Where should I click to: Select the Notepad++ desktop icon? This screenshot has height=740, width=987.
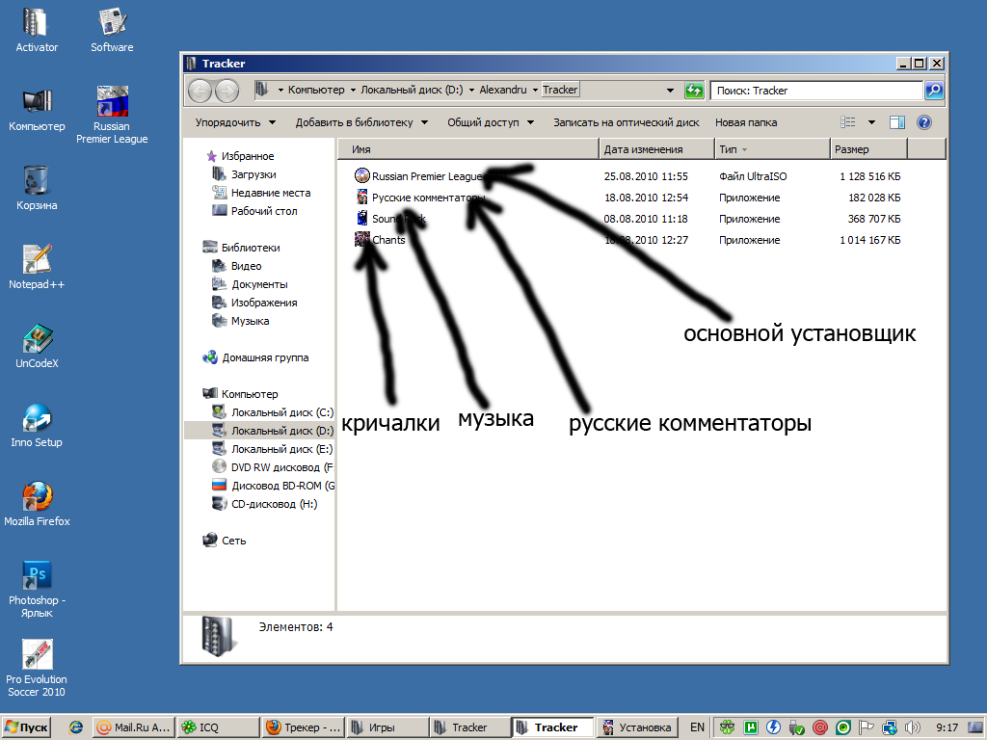pos(37,267)
